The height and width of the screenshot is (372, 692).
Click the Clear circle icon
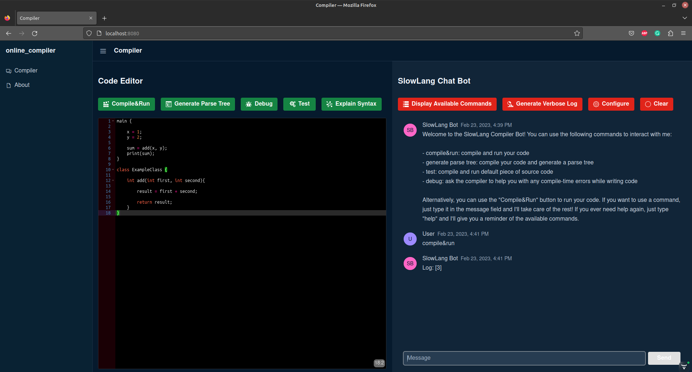click(x=648, y=104)
